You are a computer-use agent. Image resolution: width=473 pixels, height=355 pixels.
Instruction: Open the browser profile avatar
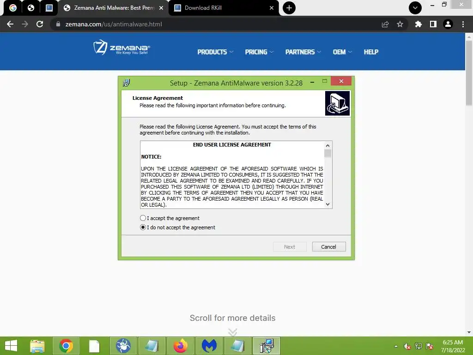click(448, 24)
